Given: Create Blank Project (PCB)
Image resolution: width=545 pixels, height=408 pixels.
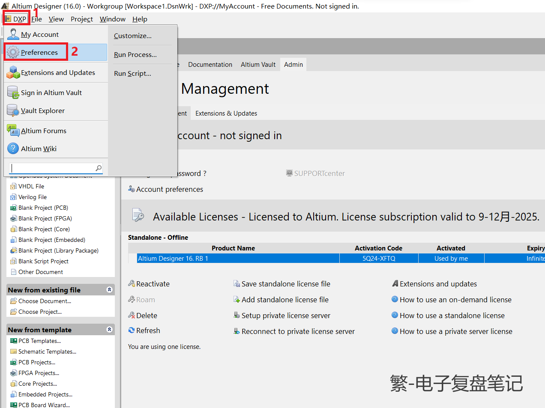Looking at the screenshot, I should pos(39,208).
